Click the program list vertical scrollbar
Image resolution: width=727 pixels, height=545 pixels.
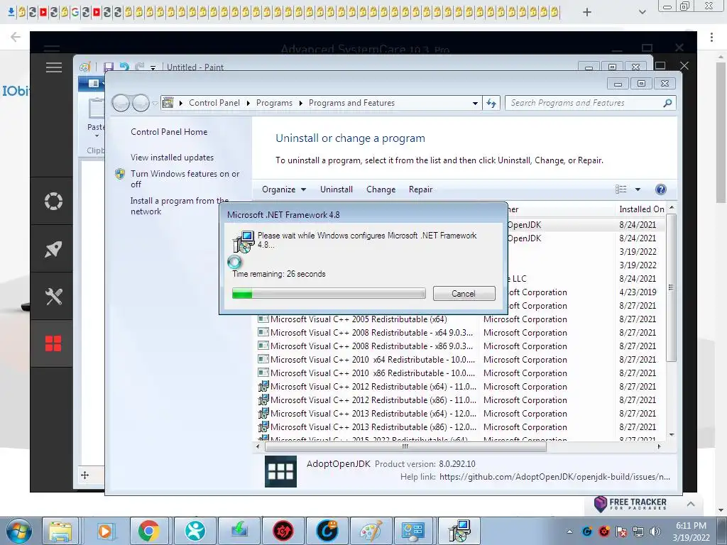[671, 287]
